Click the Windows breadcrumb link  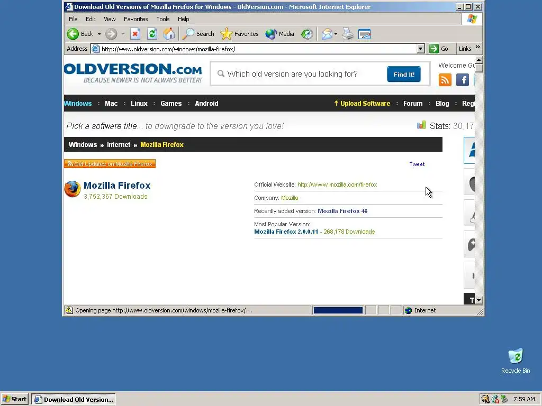(x=83, y=145)
